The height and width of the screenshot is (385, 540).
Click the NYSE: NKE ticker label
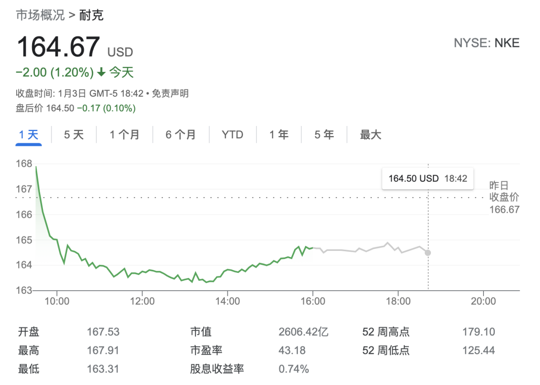tap(487, 43)
